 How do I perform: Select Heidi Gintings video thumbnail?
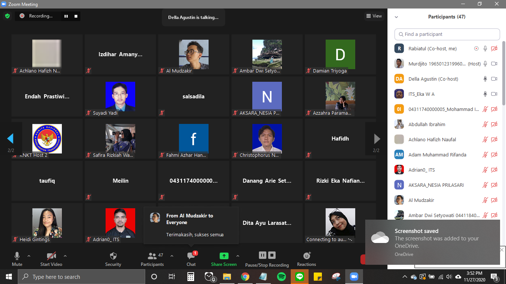47,223
